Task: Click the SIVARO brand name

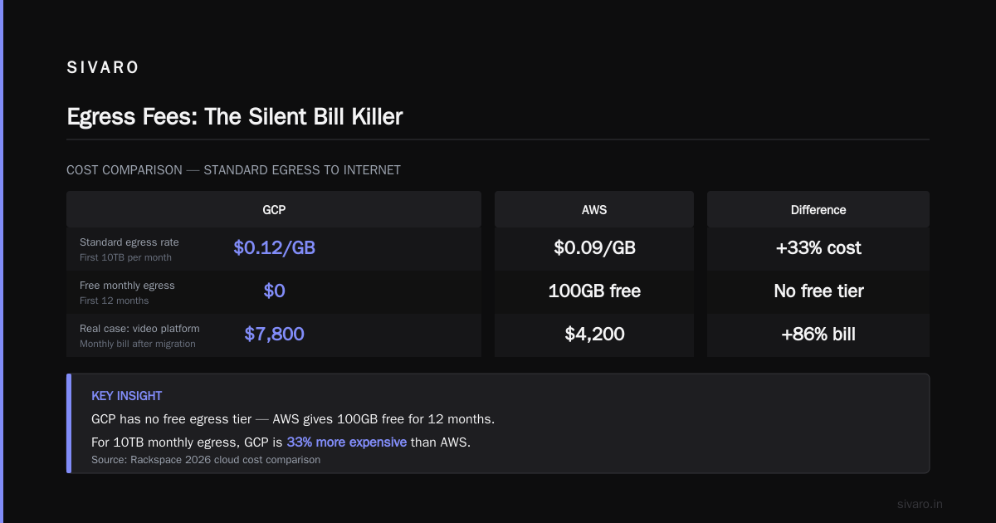Action: coord(103,68)
